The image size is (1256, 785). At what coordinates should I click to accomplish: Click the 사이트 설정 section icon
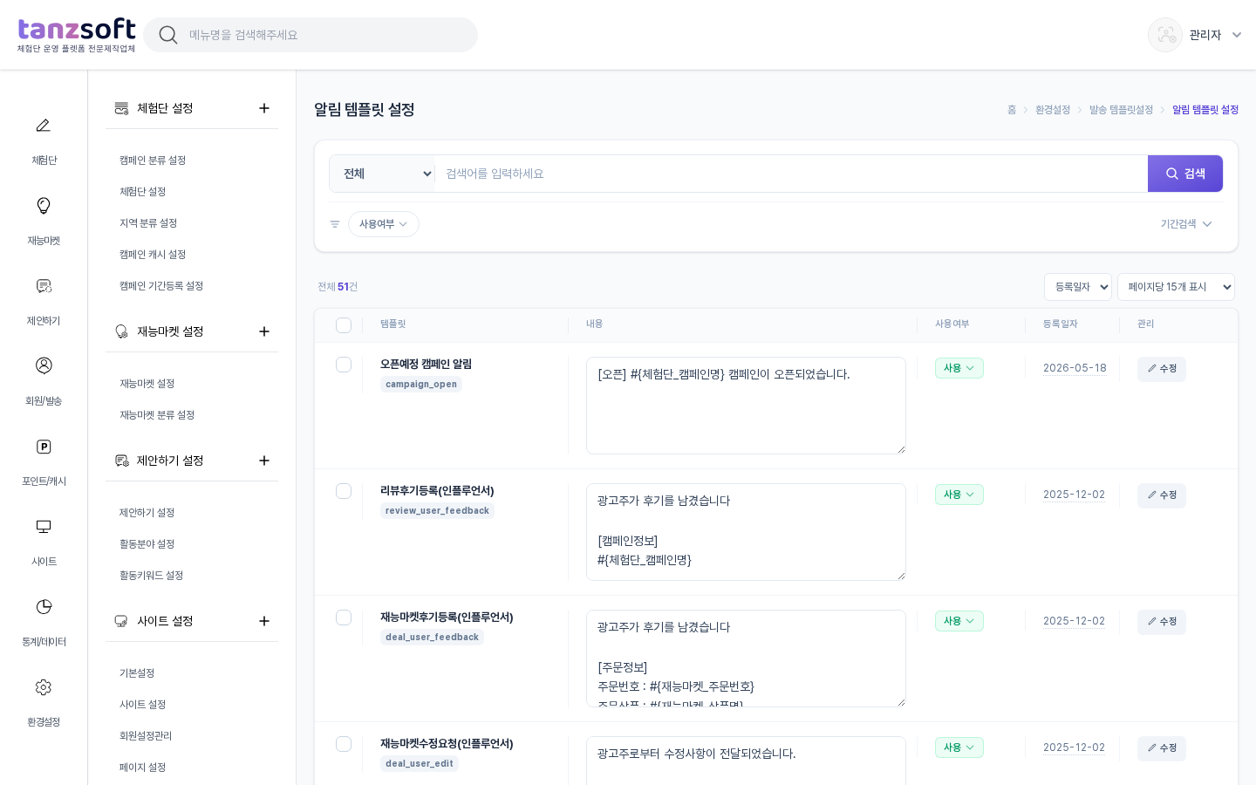point(122,621)
